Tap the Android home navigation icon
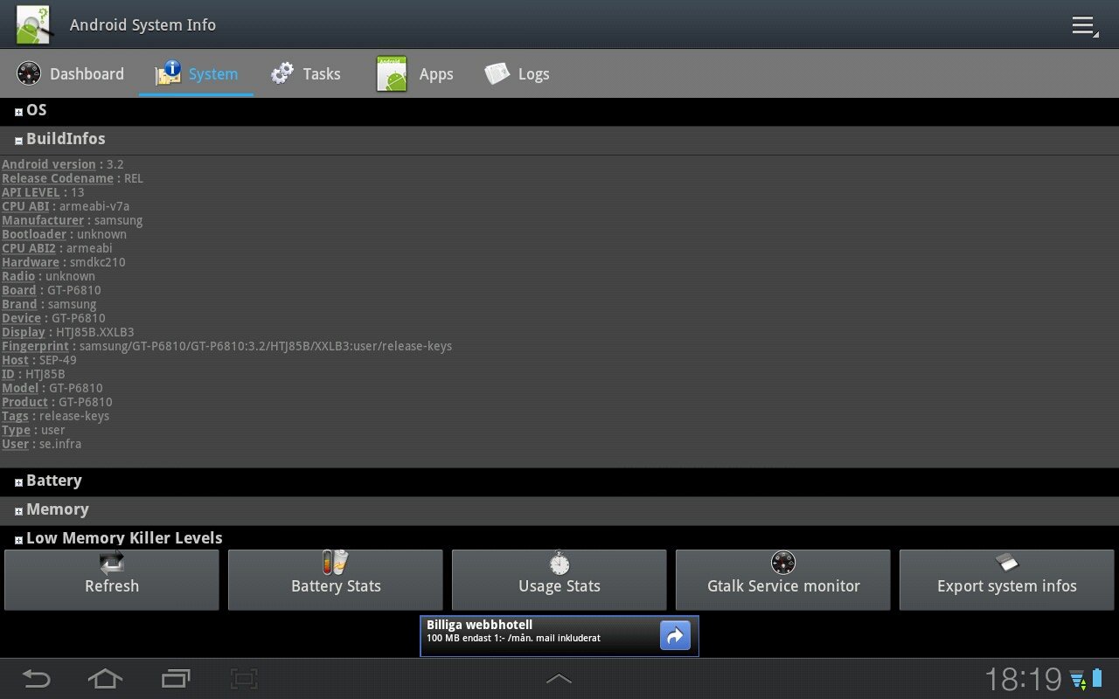This screenshot has height=699, width=1119. (105, 678)
